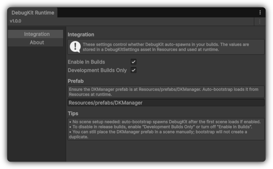Click the Enable In Builds label
Viewport: 273px width, 169px height.
(x=87, y=62)
